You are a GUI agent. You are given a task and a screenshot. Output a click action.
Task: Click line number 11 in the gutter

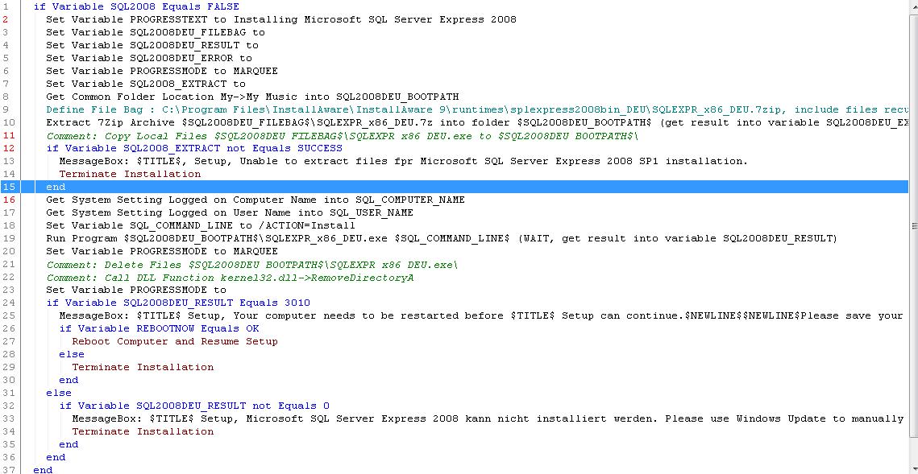[8, 135]
